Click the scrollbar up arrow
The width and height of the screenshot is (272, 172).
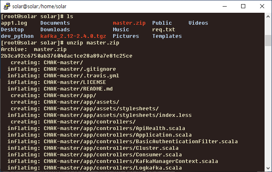pyautogui.click(x=268, y=16)
